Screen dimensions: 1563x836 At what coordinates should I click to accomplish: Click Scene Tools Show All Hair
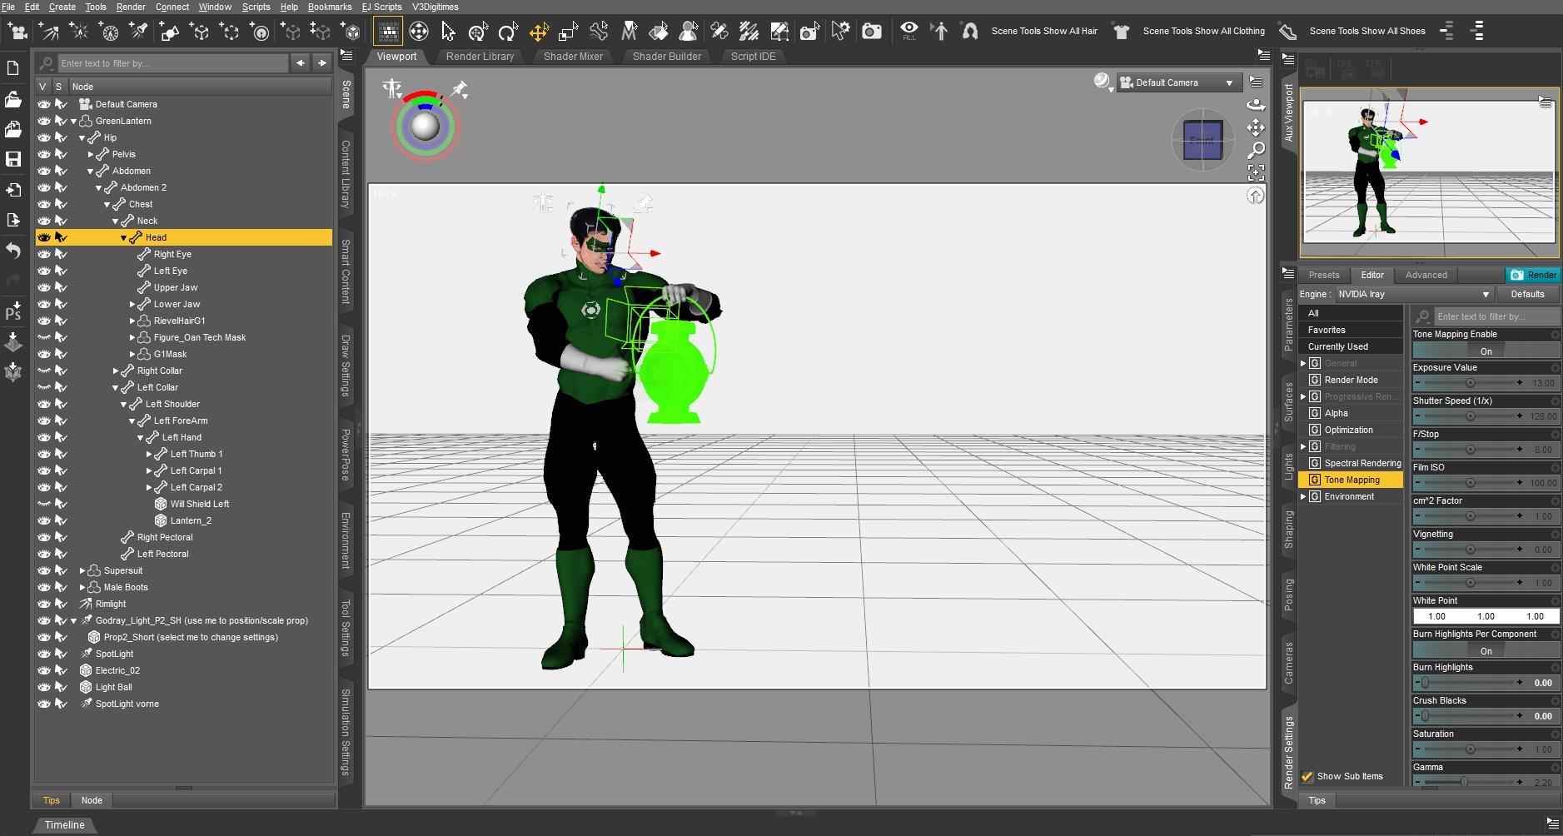coord(1044,31)
